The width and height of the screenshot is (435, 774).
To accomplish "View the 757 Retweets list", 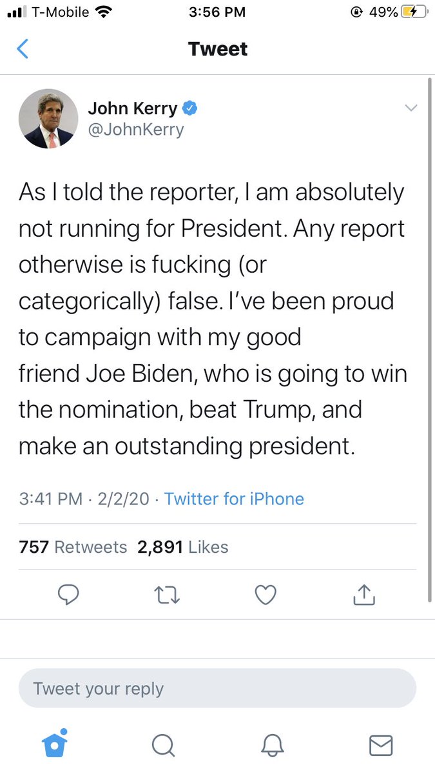I will (73, 547).
